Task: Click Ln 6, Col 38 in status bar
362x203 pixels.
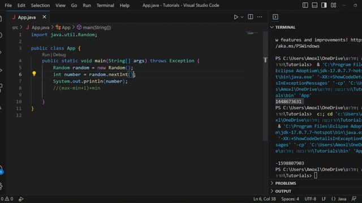Action: pyautogui.click(x=264, y=199)
